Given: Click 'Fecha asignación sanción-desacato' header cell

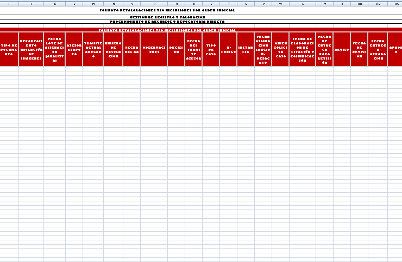Looking at the screenshot, I should click(x=263, y=49).
